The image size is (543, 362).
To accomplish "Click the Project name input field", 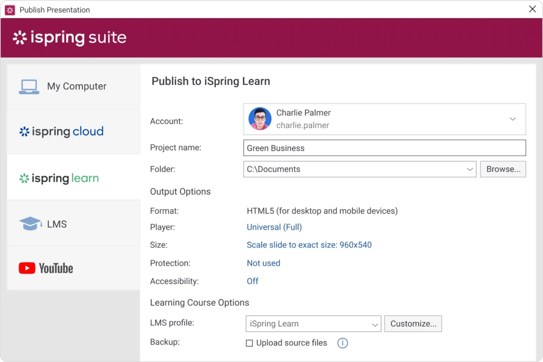I will click(x=385, y=148).
